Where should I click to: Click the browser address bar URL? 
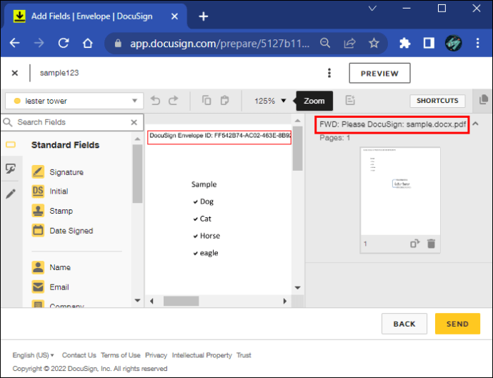pyautogui.click(x=220, y=43)
